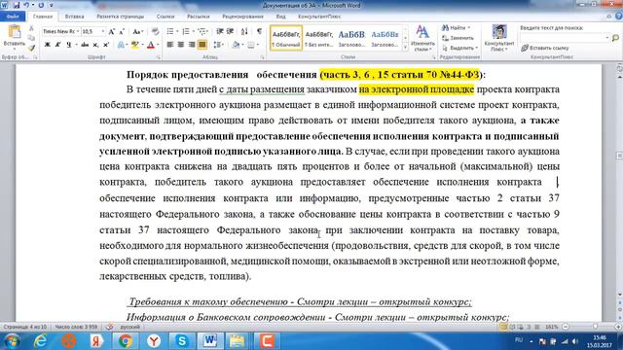Toggle subscript x₂ formatting
Image resolution: width=623 pixels, height=350 pixels.
point(95,45)
